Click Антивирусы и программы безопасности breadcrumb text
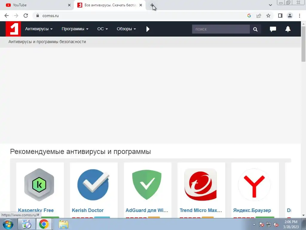Image resolution: width=306 pixels, height=230 pixels. (x=47, y=42)
